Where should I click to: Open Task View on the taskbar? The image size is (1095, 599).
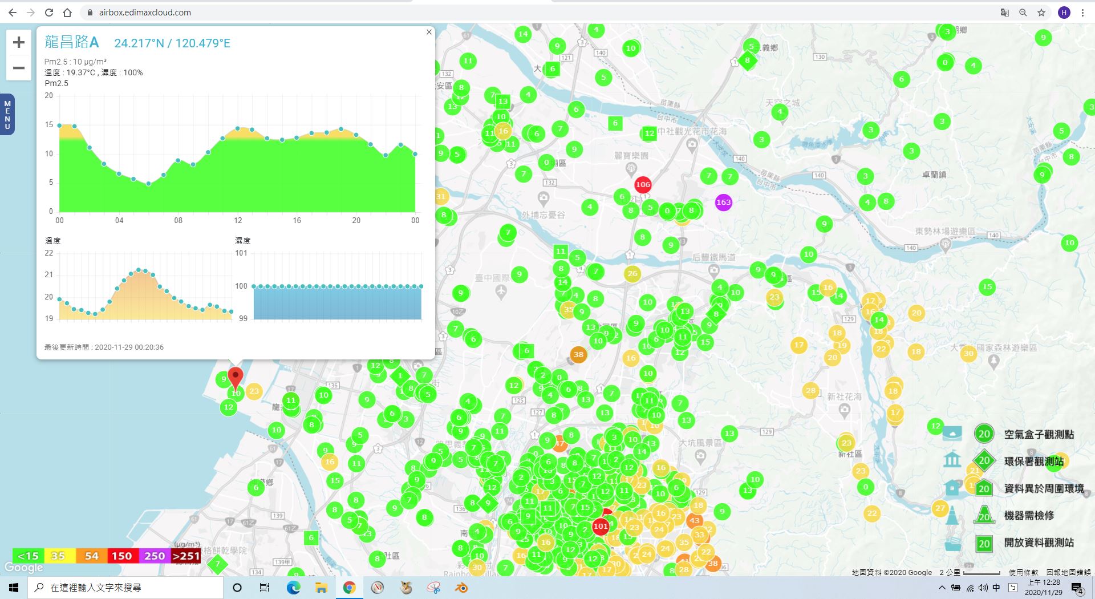point(265,587)
